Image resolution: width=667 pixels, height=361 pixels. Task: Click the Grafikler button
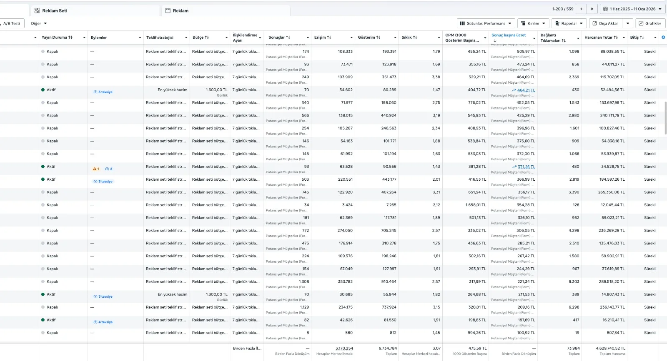650,23
